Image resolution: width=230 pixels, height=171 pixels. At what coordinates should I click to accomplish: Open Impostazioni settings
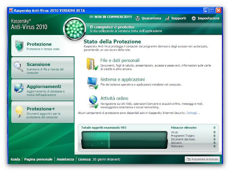click(205, 18)
